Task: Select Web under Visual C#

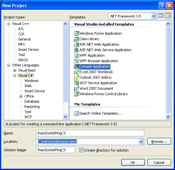Action: [28, 86]
